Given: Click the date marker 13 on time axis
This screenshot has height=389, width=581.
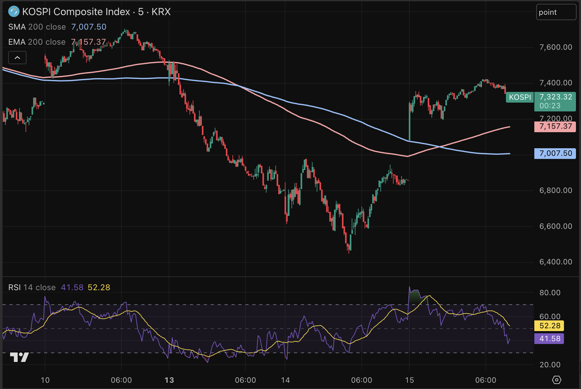Looking at the screenshot, I should [169, 380].
